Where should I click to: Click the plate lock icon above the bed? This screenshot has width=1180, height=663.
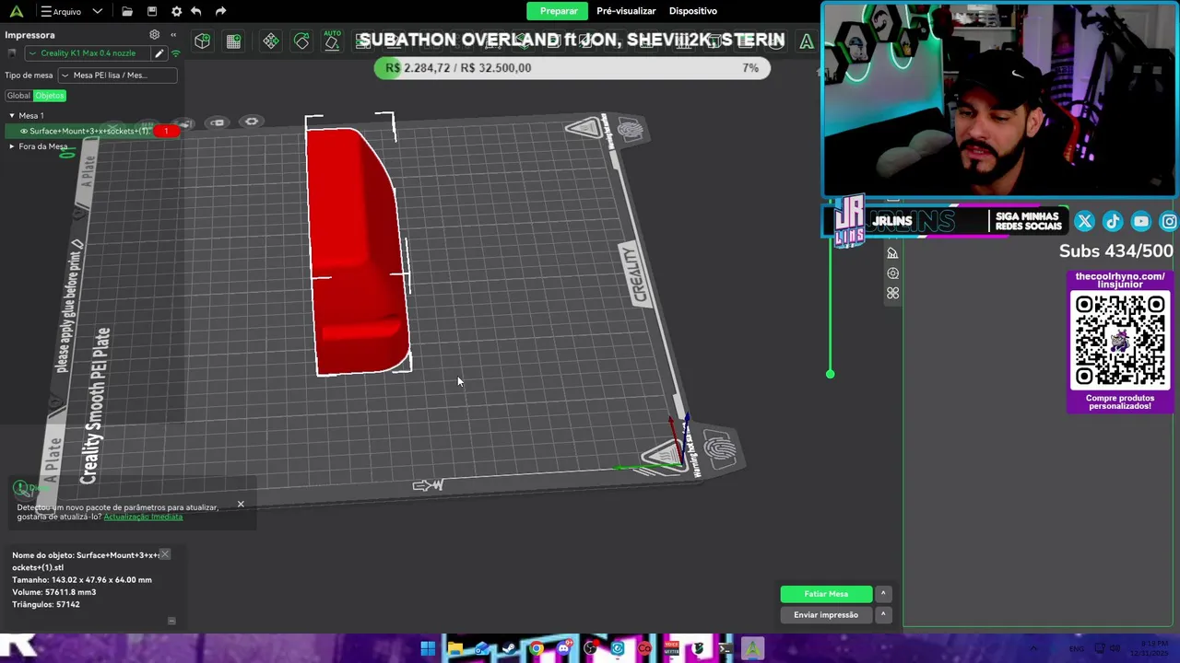(218, 122)
